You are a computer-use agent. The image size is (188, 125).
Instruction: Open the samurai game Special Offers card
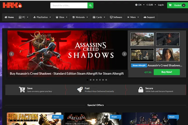(149, 119)
